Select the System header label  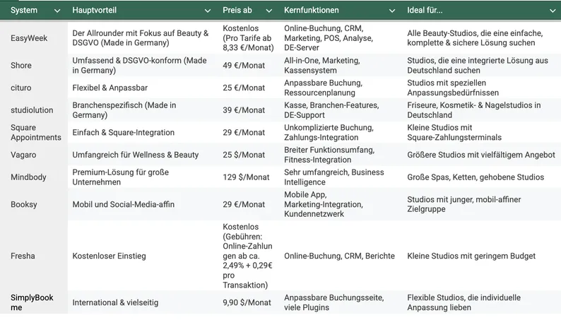coord(24,10)
